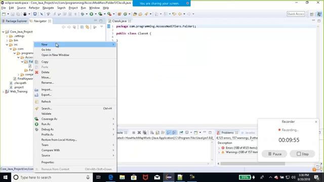
Task: Expand the Warnings group in Problems
Action: 219,152
